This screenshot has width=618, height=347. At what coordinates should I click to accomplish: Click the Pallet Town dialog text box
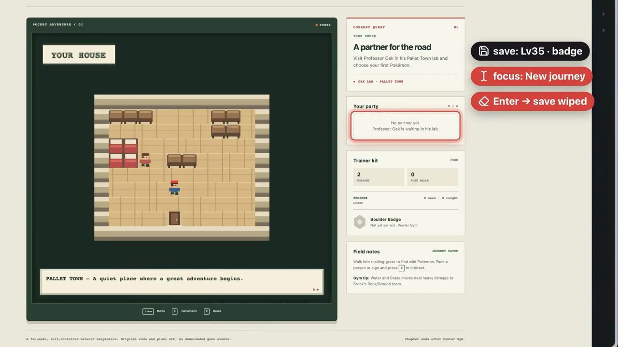tap(182, 282)
